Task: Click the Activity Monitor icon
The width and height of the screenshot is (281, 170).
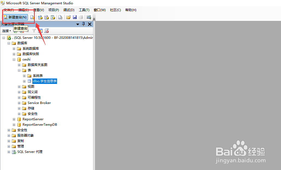Action: (89, 17)
